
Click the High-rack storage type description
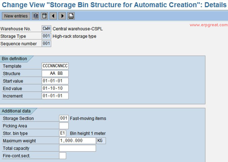pos(74,36)
